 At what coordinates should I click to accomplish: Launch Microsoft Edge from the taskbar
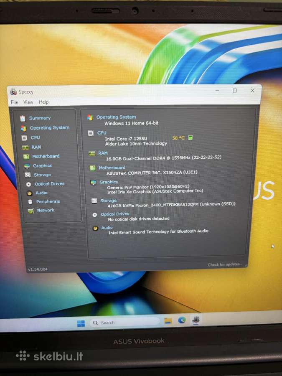182,320
